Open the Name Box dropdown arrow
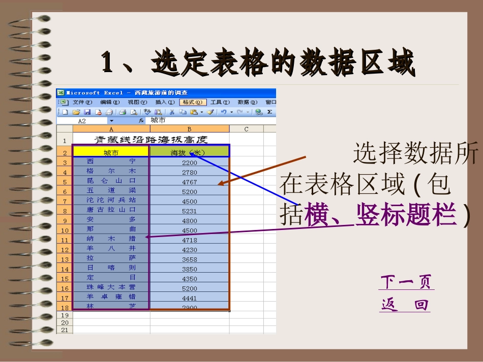Image resolution: width=483 pixels, height=362 pixels. tap(111, 121)
